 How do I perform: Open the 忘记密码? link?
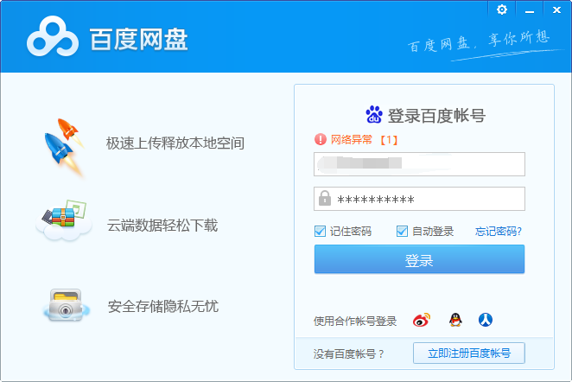pyautogui.click(x=499, y=232)
